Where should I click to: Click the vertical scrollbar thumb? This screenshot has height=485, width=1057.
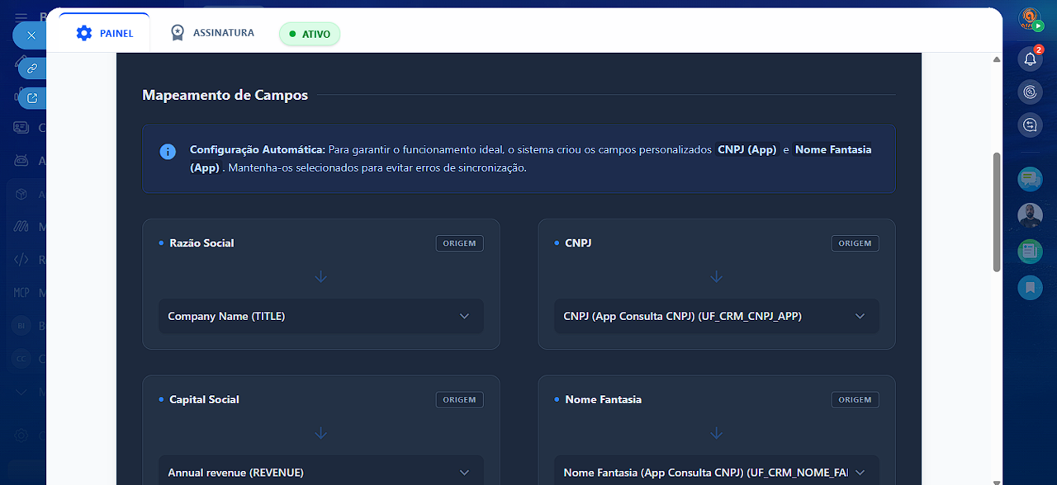[x=996, y=211]
